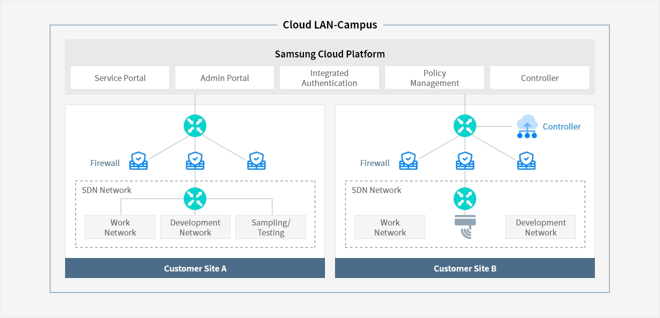Click the rightmost firewall icon in Site B
Image resolution: width=660 pixels, height=318 pixels.
(526, 161)
